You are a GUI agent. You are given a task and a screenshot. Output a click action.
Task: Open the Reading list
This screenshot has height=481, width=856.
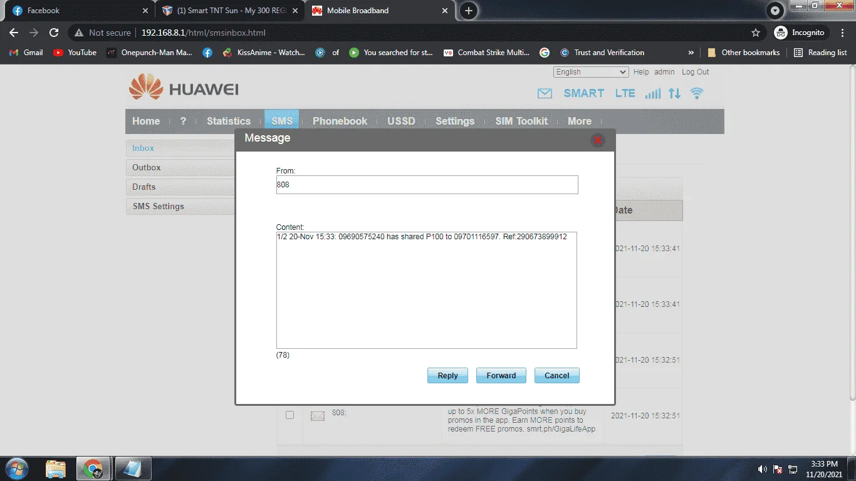(x=820, y=53)
